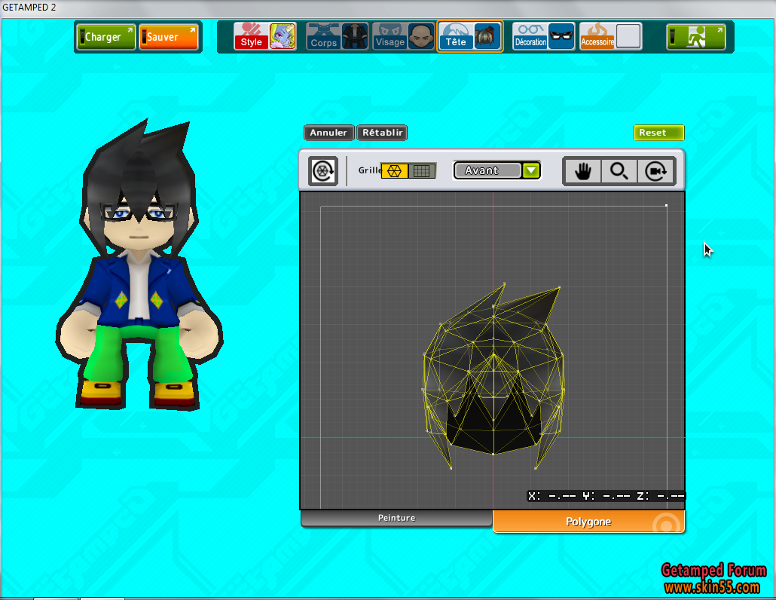The width and height of the screenshot is (776, 600).
Task: Select the purple anime style thumbnail
Action: (x=283, y=36)
